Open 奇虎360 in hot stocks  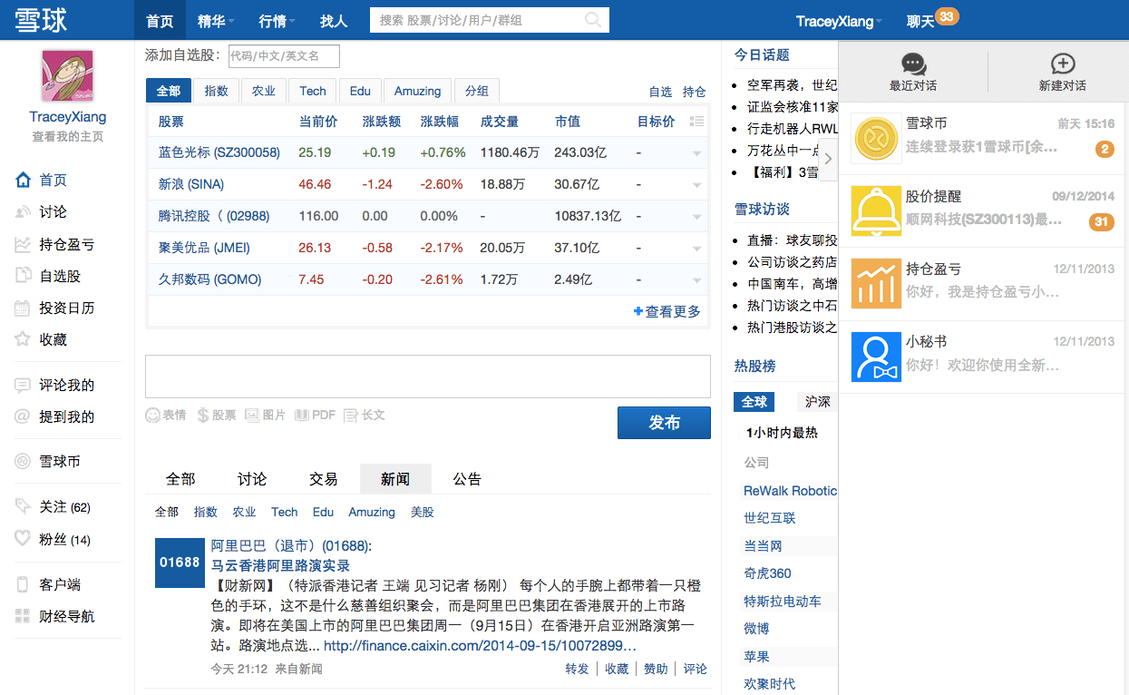click(x=767, y=573)
